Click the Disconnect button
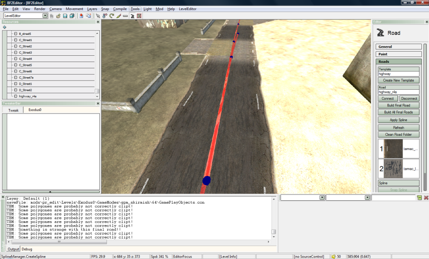Image resolution: width=429 pixels, height=259 pixels. (409, 98)
